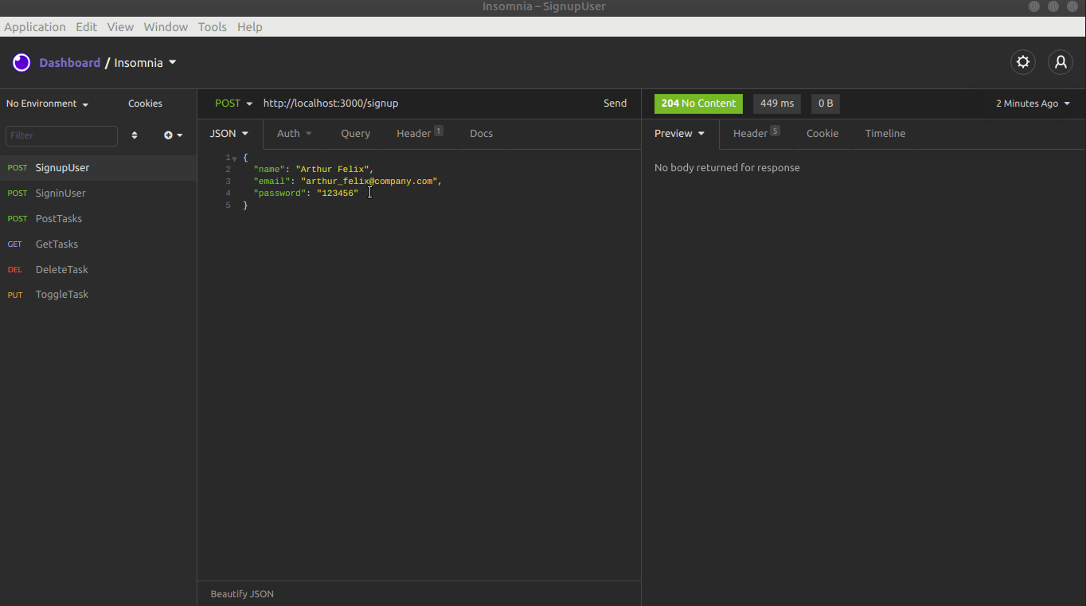Select the PostTasks request
Viewport: 1086px width, 606px height.
tap(98, 219)
